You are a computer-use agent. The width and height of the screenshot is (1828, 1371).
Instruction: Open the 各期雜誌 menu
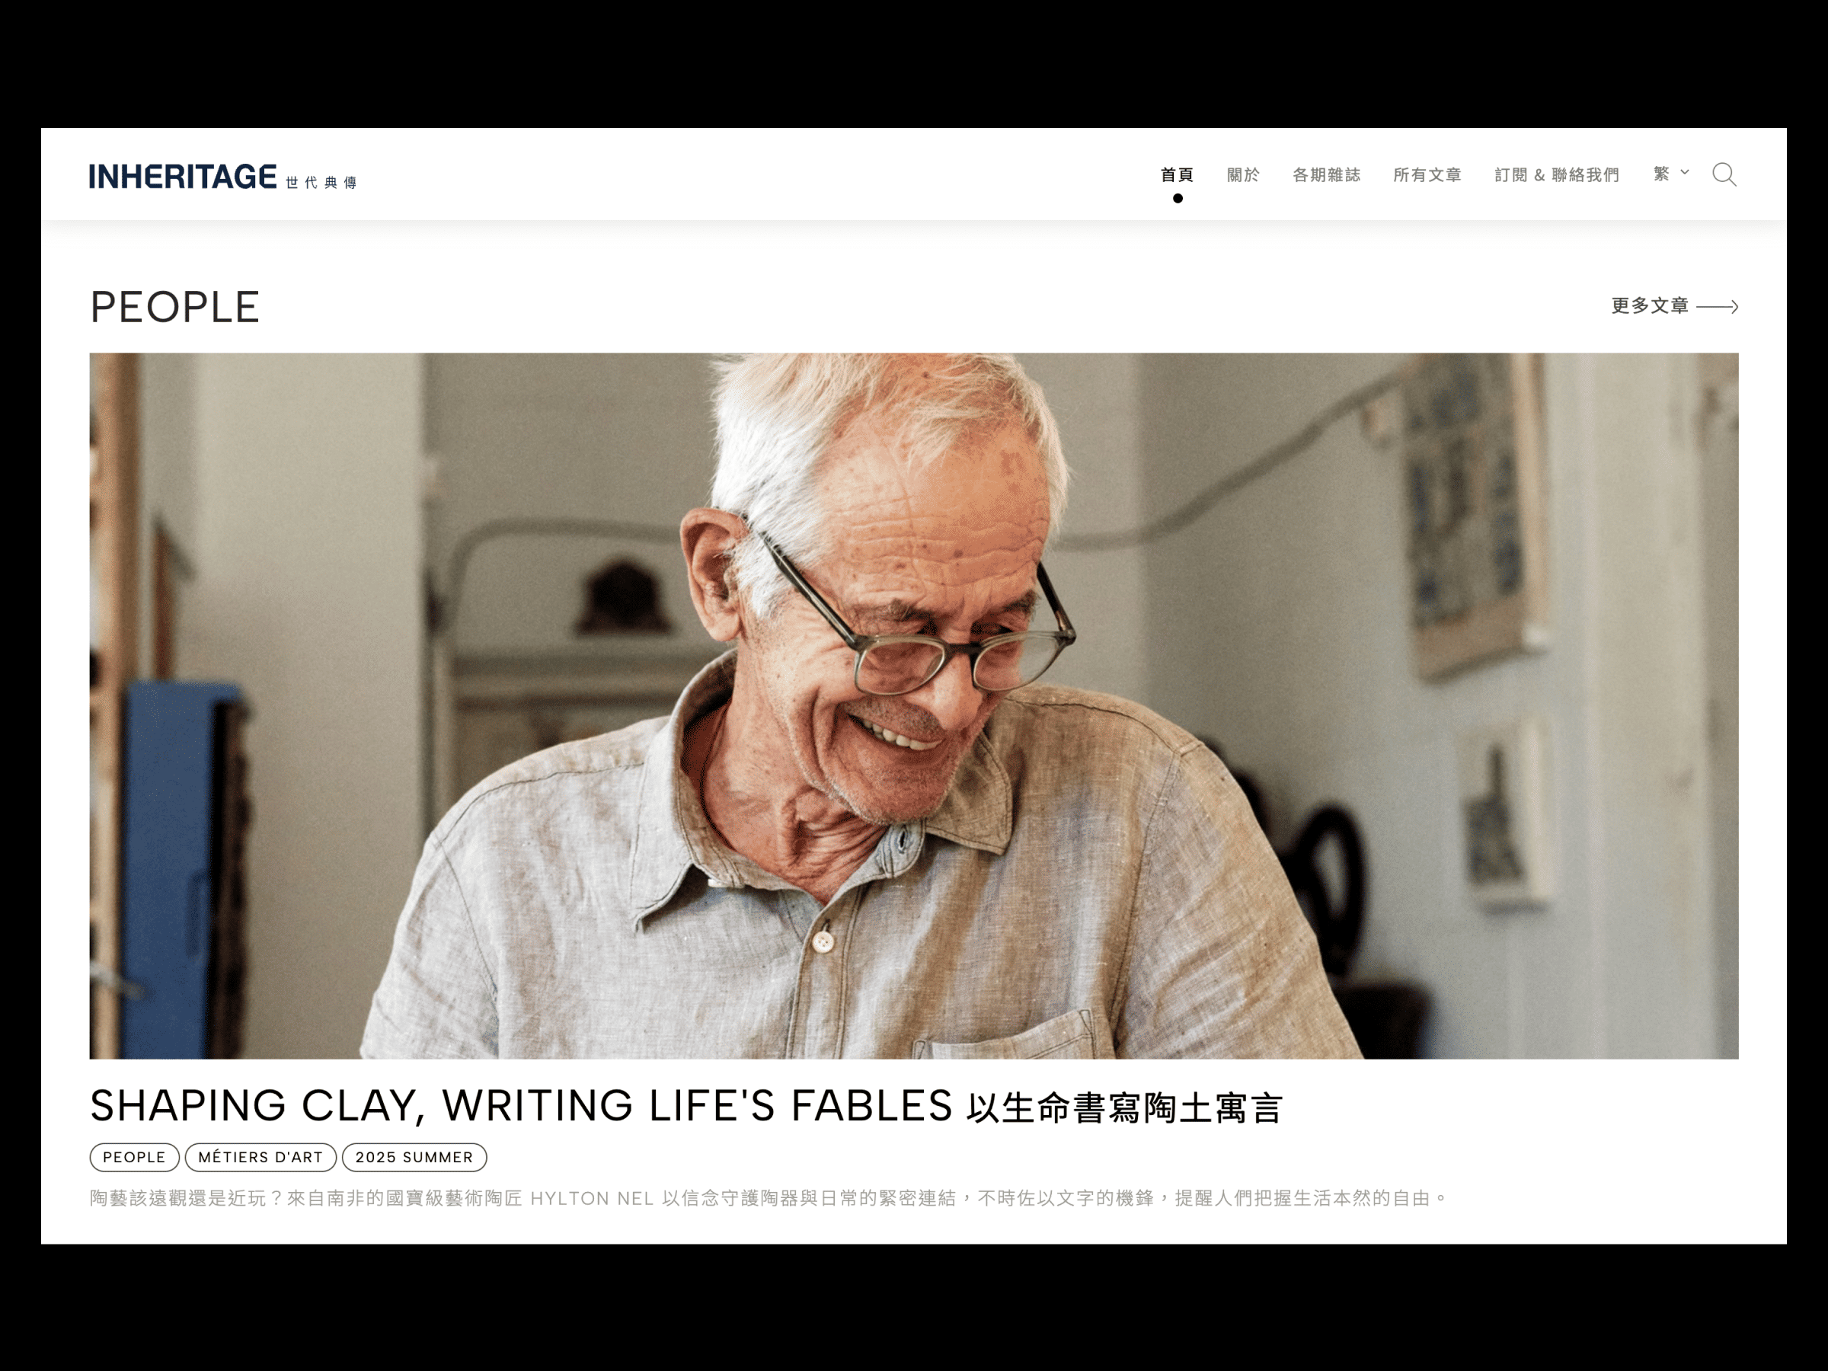pos(1326,174)
